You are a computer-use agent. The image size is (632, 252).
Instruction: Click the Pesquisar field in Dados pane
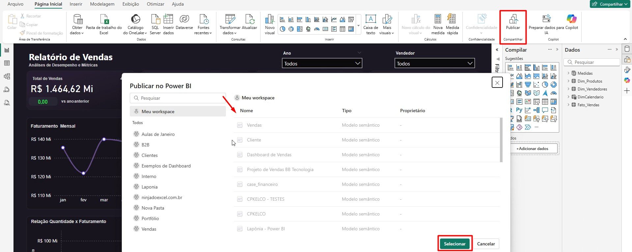pos(592,62)
